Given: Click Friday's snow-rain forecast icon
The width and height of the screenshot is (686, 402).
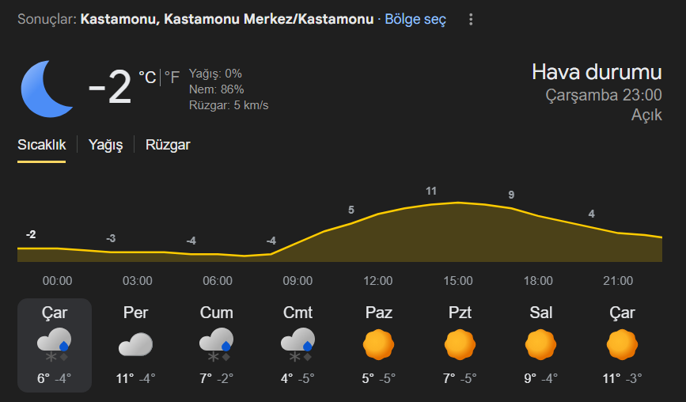Looking at the screenshot, I should [216, 345].
